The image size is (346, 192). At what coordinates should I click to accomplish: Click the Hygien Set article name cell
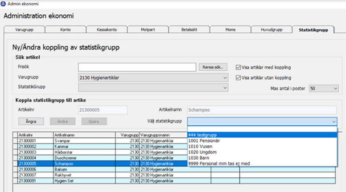pyautogui.click(x=84, y=181)
